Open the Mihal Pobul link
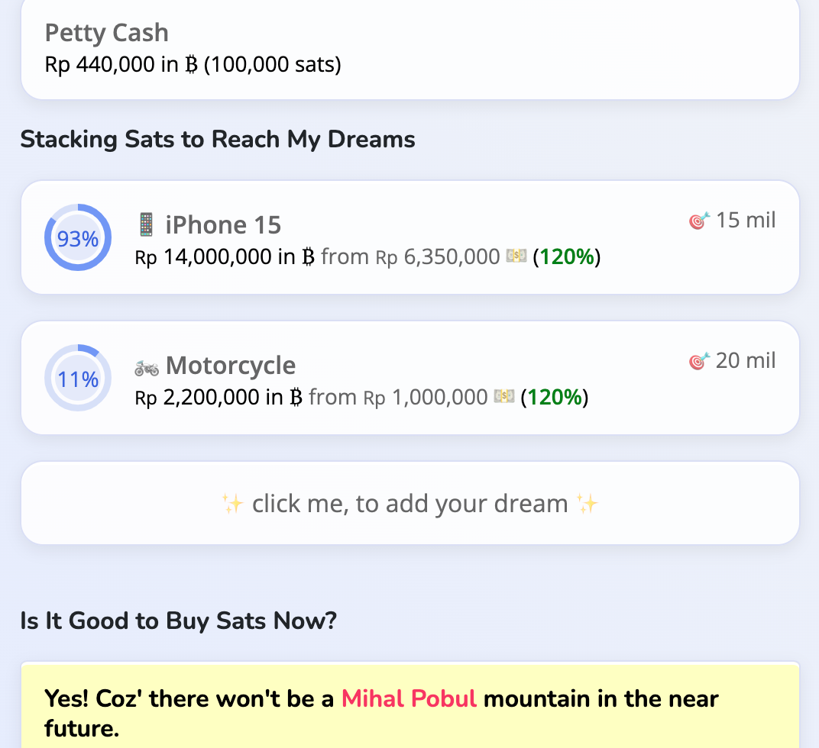 click(409, 698)
